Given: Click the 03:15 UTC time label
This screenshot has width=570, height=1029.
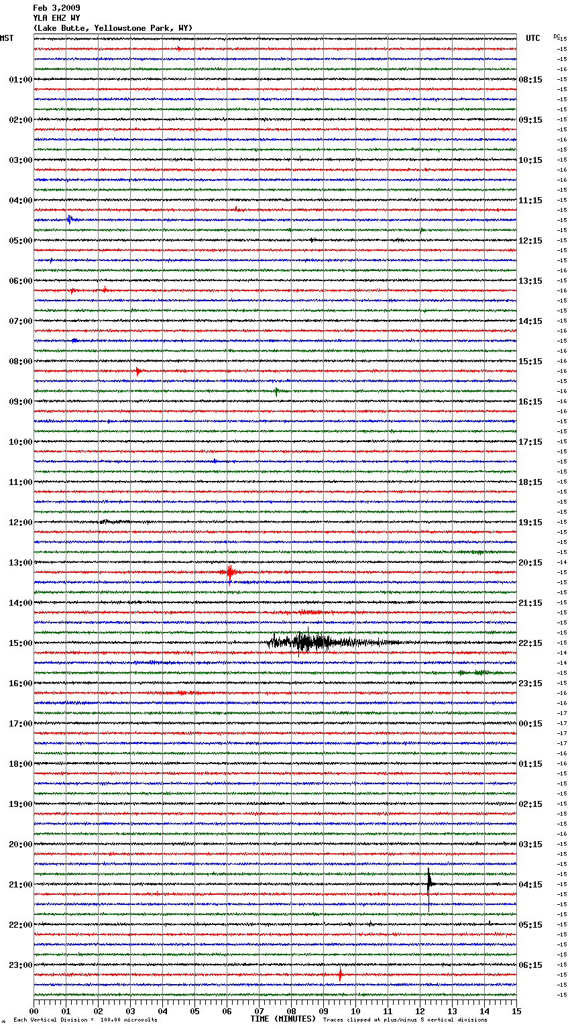Looking at the screenshot, I should (x=530, y=845).
